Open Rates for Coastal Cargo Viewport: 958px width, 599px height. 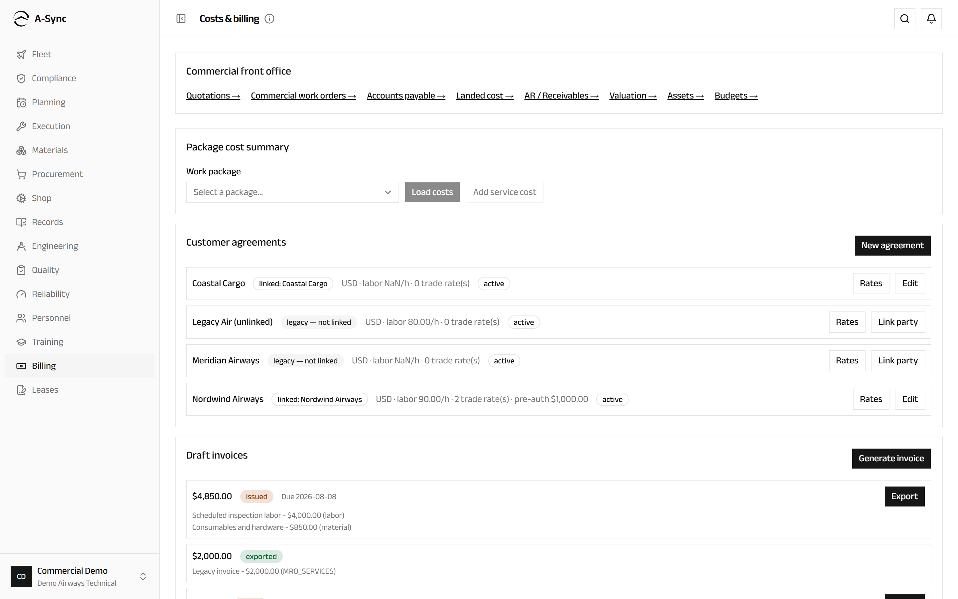pyautogui.click(x=871, y=283)
